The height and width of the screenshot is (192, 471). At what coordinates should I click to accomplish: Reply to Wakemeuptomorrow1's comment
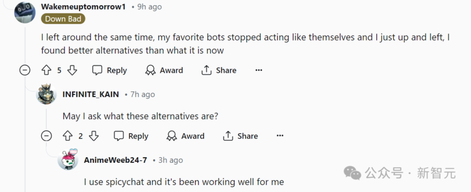pyautogui.click(x=110, y=71)
